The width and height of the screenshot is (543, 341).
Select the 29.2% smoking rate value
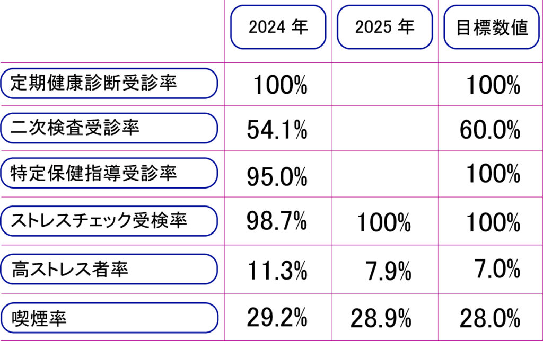[277, 318]
